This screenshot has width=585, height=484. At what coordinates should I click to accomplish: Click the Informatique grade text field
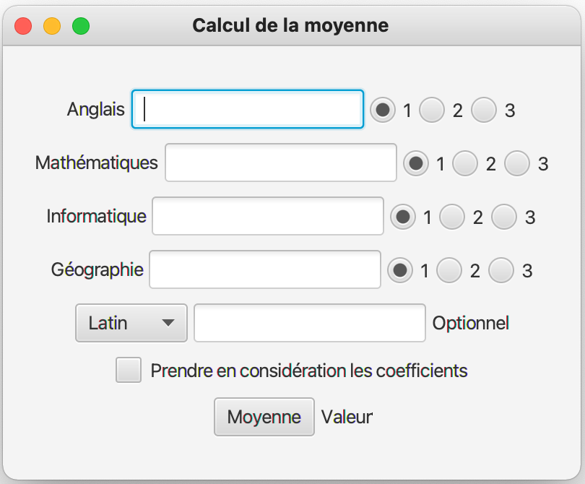[268, 216]
